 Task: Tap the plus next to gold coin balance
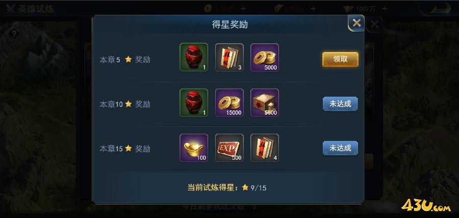[x=243, y=9]
